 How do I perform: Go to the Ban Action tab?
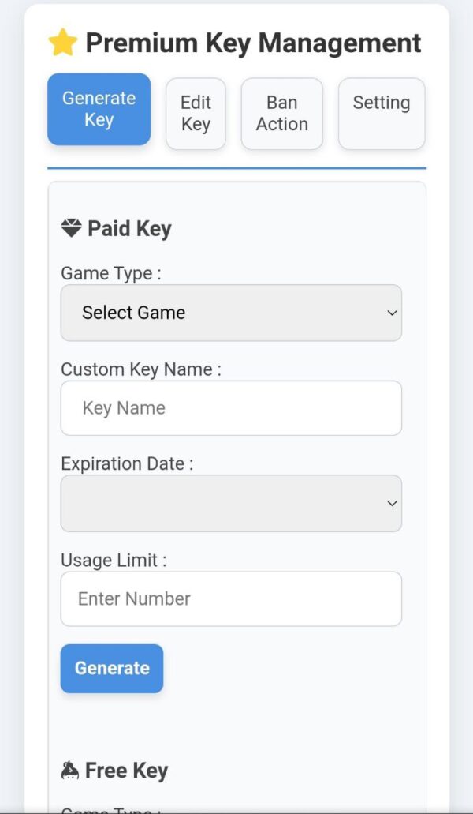point(282,114)
